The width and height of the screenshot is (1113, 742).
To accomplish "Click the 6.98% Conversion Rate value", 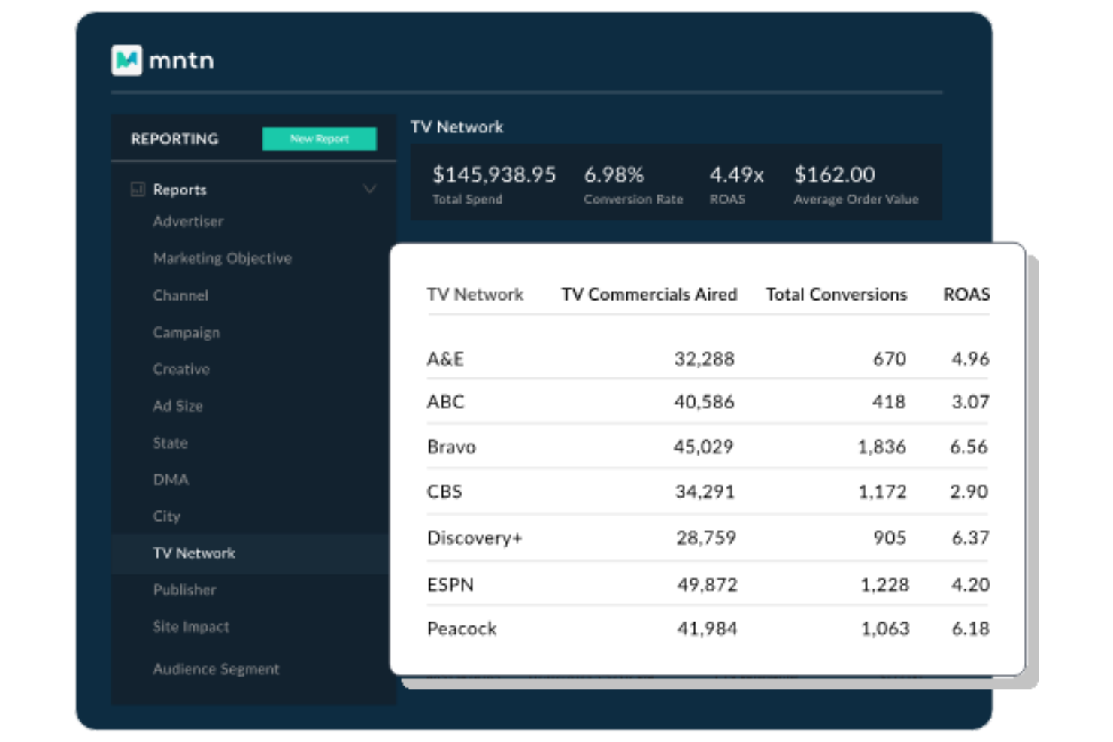I will point(614,175).
